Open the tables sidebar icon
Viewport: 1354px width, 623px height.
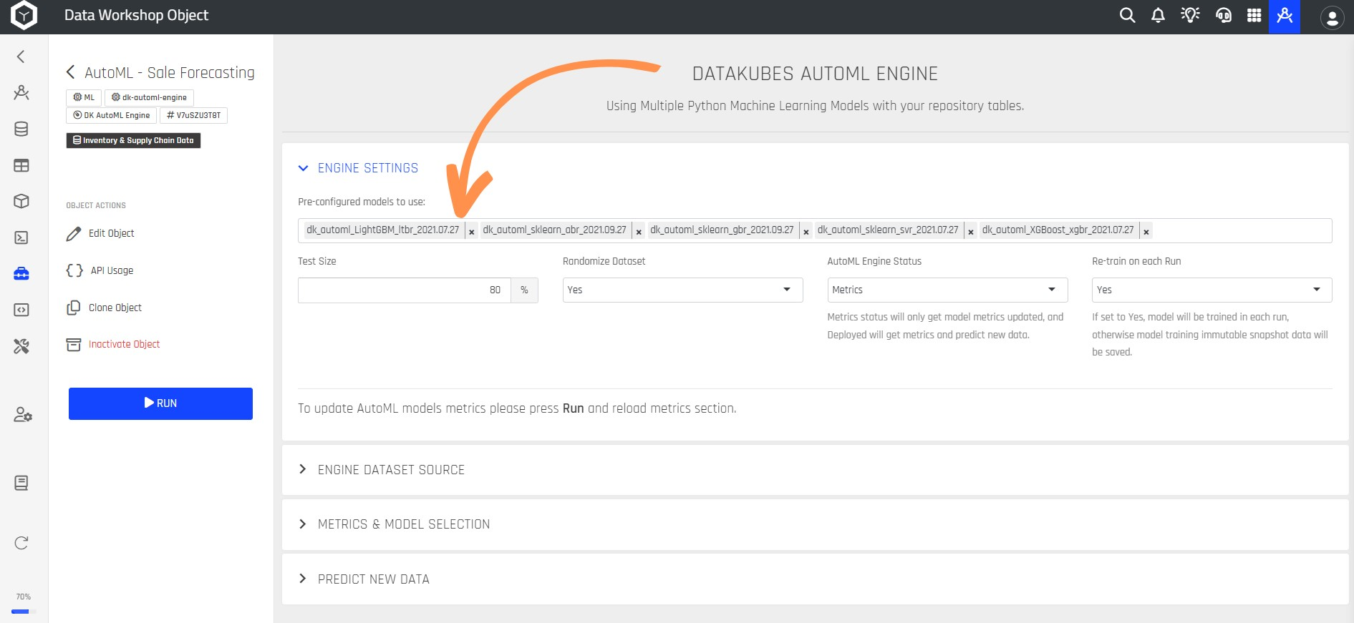(21, 165)
